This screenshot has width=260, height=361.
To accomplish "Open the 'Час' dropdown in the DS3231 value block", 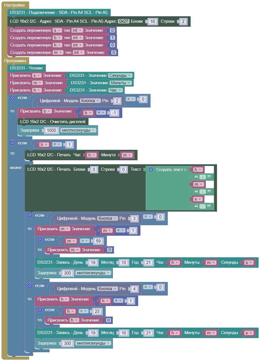I will pos(116,90).
